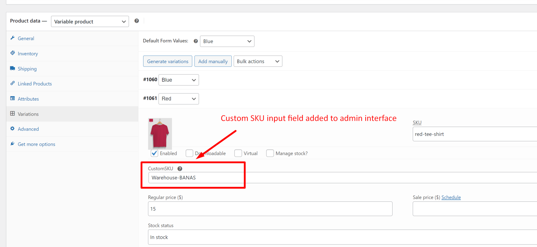Image resolution: width=537 pixels, height=247 pixels.
Task: Click the tag icon next to Inventory
Action: tap(13, 53)
